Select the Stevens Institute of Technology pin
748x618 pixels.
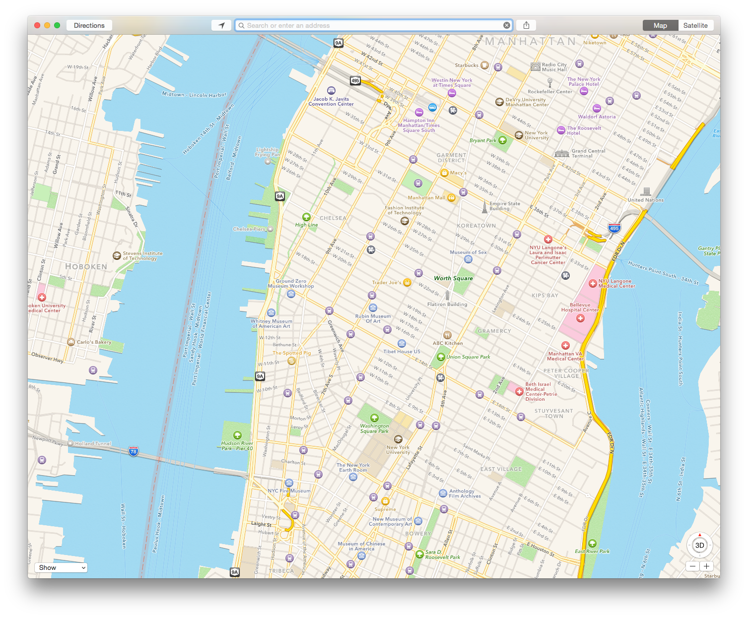pos(117,256)
